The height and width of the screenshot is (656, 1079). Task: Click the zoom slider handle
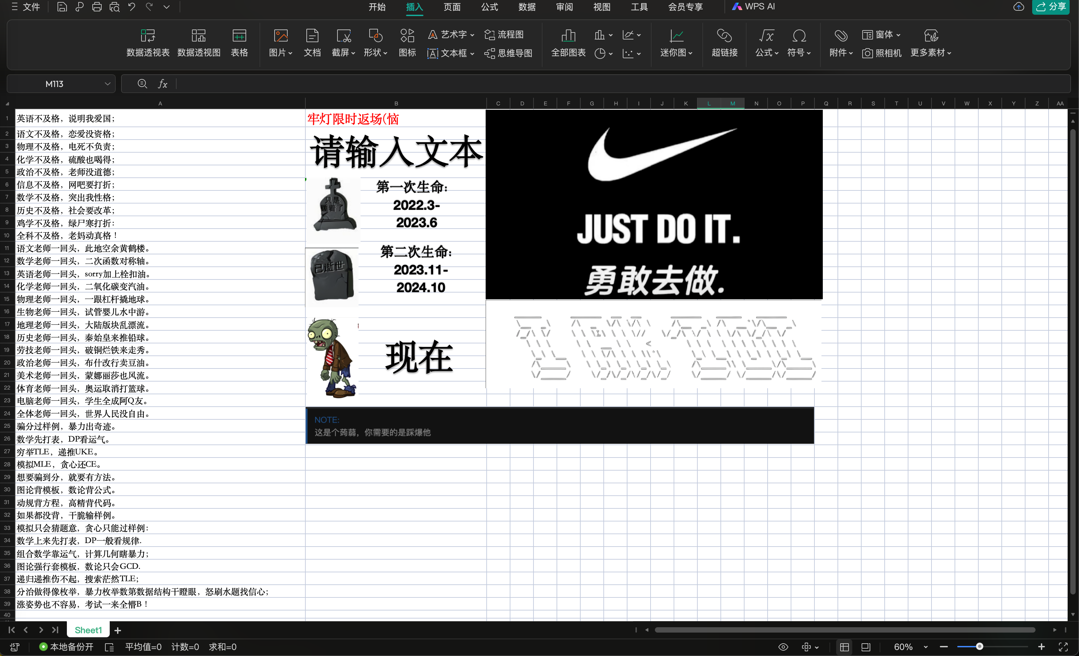(980, 647)
